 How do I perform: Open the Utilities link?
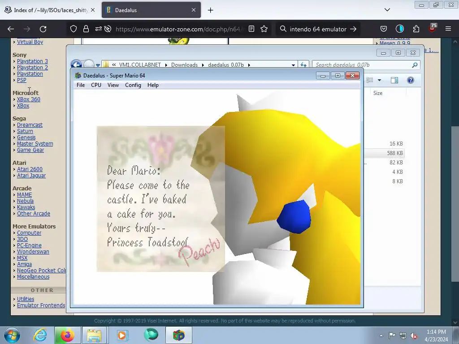[26, 299]
